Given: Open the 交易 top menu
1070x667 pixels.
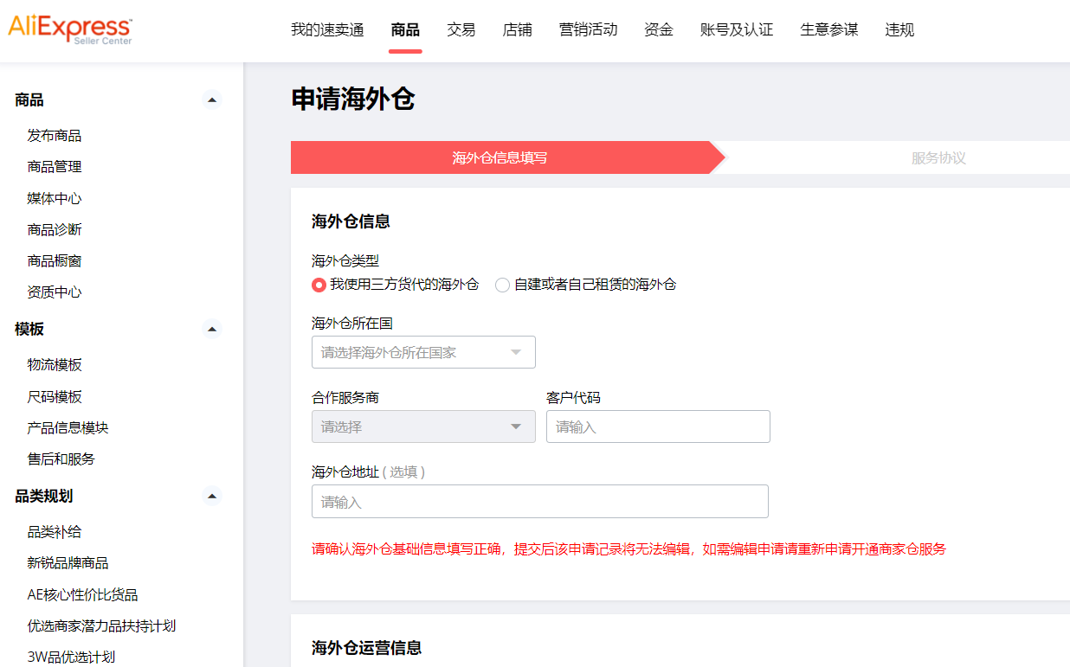Looking at the screenshot, I should pyautogui.click(x=461, y=30).
